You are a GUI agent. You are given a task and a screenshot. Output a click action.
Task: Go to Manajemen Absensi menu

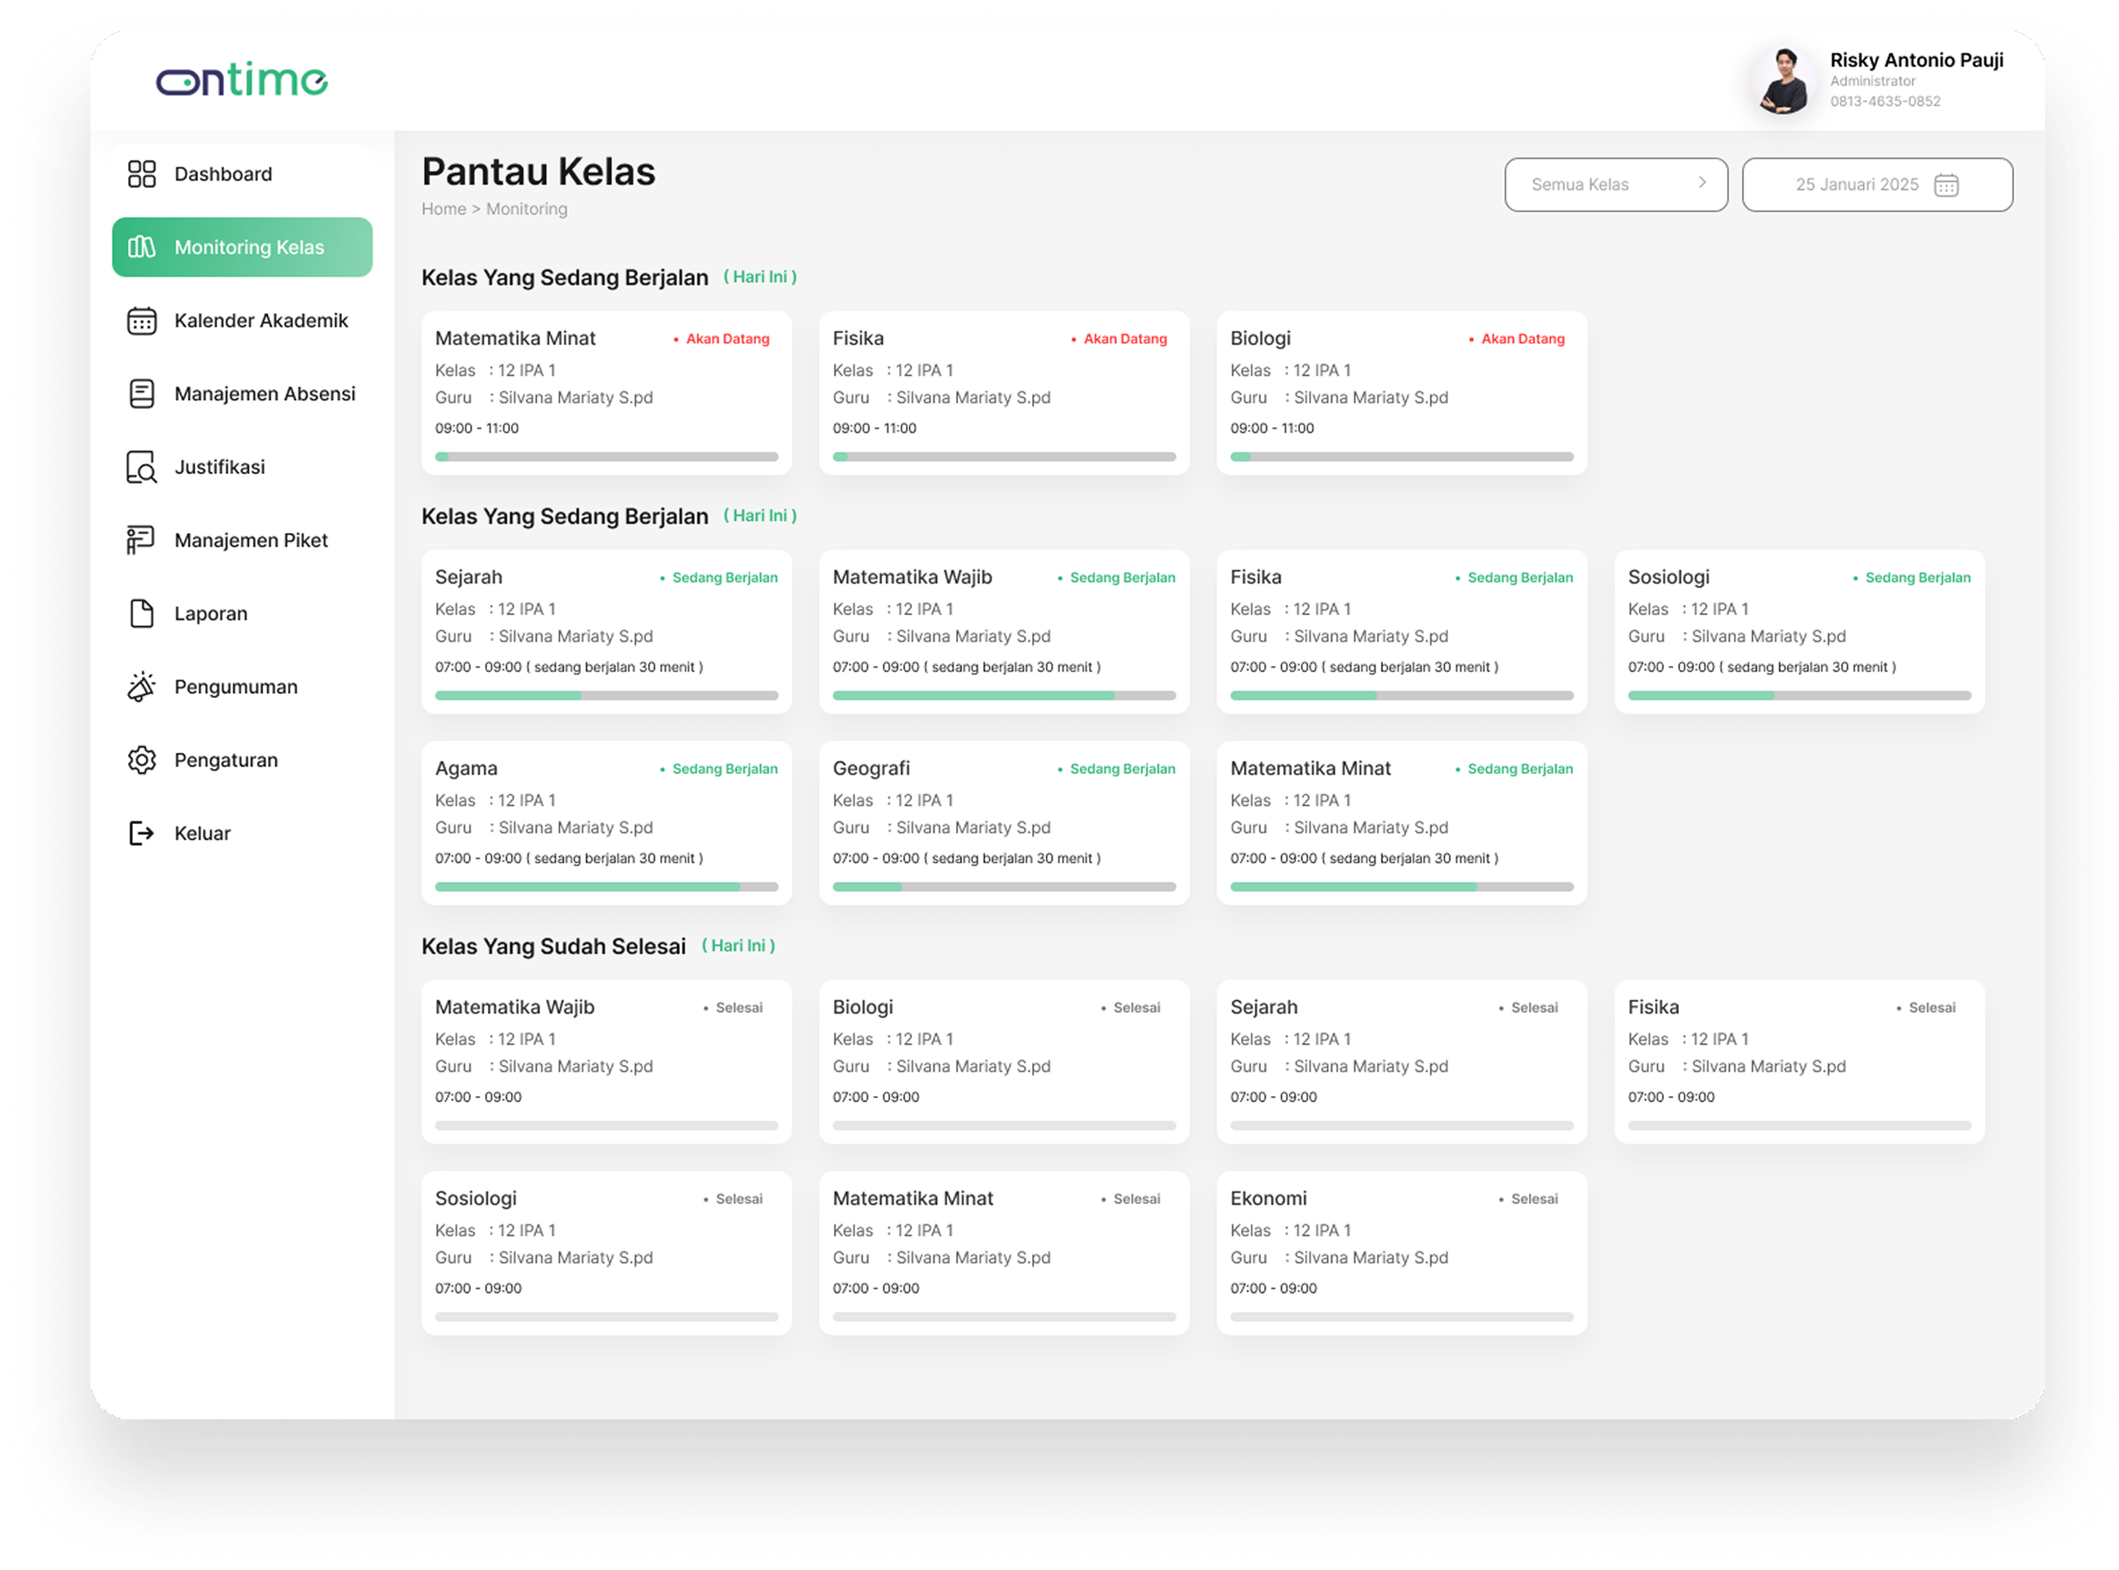243,393
